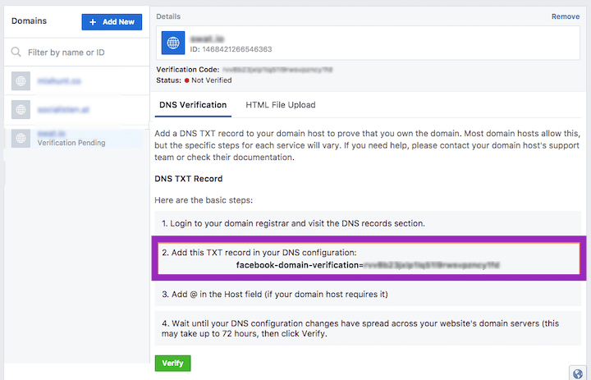The image size is (591, 380).
Task: Click the red status dot indicator
Action: pos(186,80)
